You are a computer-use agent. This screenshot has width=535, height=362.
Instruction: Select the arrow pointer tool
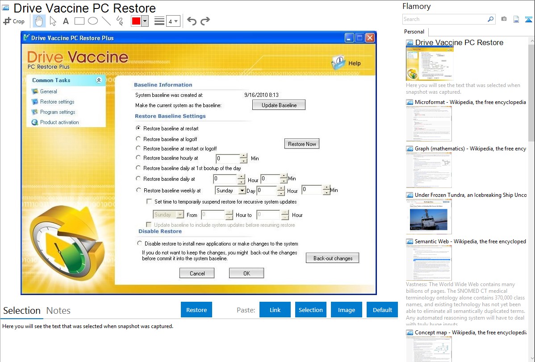[53, 21]
